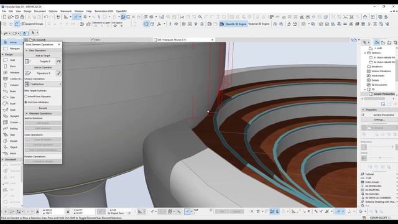
Task: Collapse the New Operation section
Action: (x=27, y=50)
